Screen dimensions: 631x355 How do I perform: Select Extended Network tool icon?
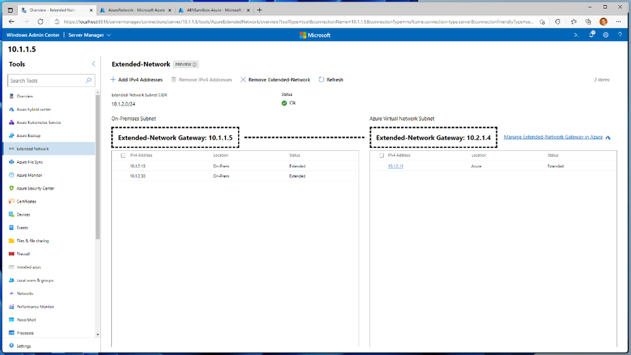(x=11, y=148)
